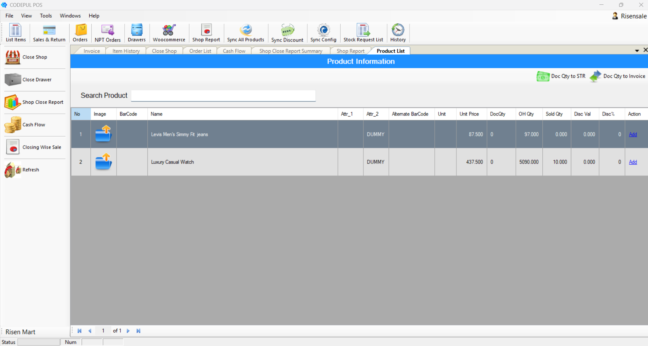Screen dimensions: 648x346
Task: Select Close Shop in the sidebar
Action: pyautogui.click(x=34, y=57)
